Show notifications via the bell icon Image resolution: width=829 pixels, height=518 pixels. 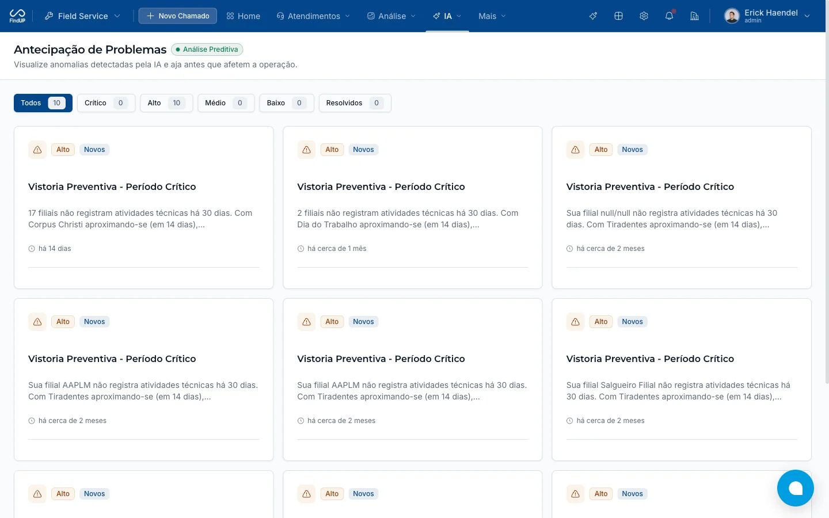click(669, 16)
